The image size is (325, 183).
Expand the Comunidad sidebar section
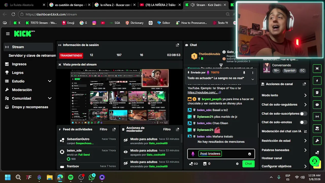point(50,98)
